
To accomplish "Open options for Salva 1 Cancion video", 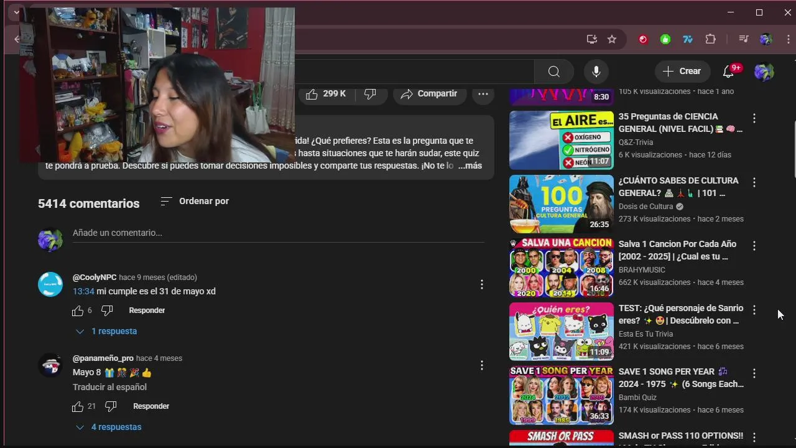I will tap(754, 246).
